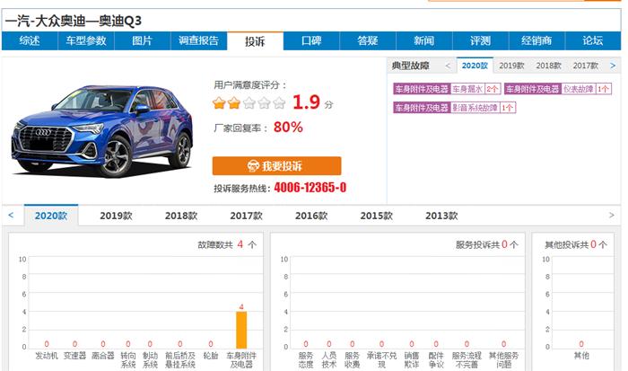Click right arrow of model year bar
Viewport: 628px width, 371px height.
(611, 216)
